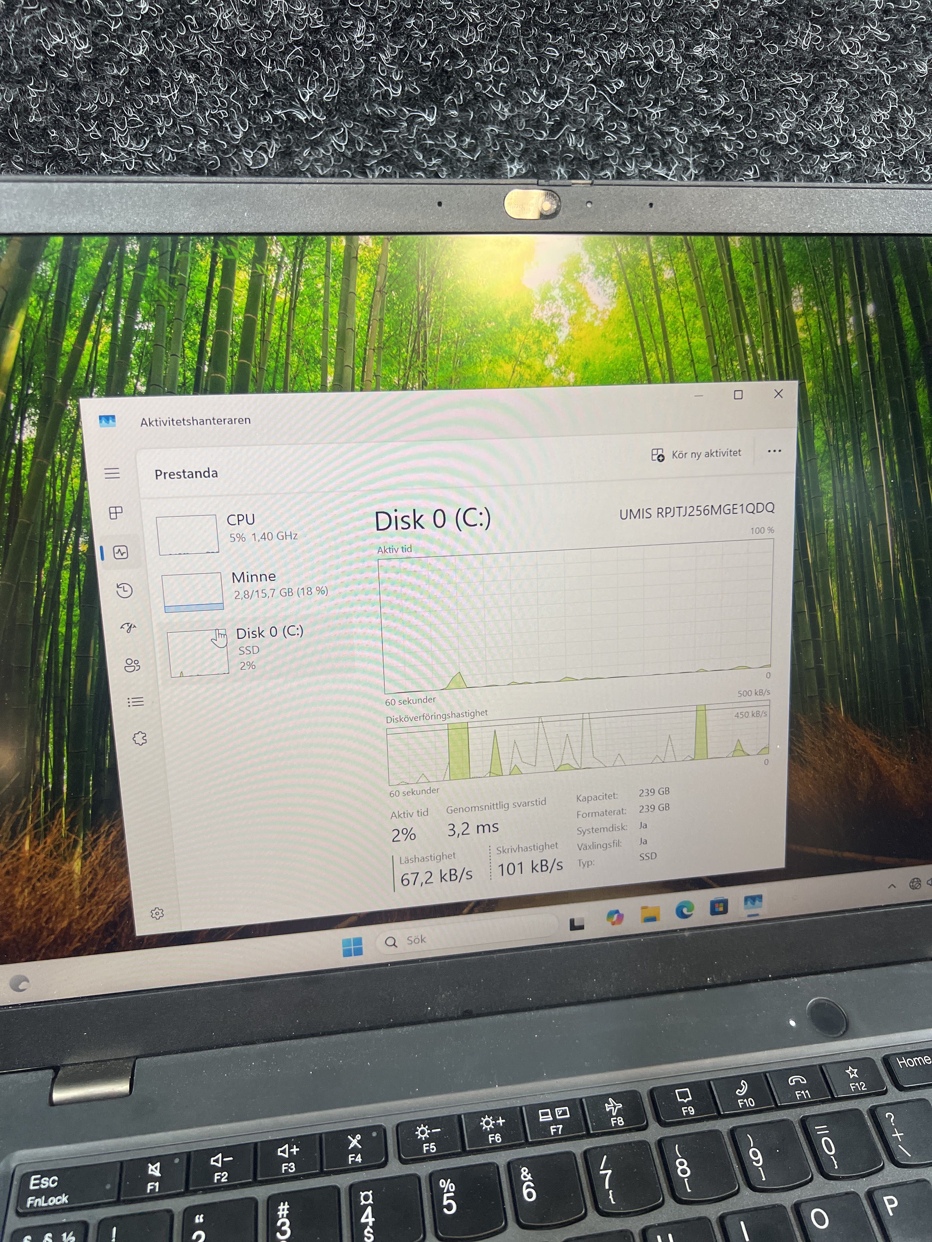Open the Details list icon

click(135, 702)
